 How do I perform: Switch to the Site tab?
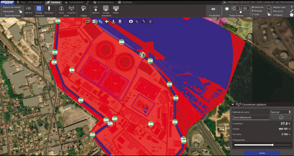(x=21, y=2)
